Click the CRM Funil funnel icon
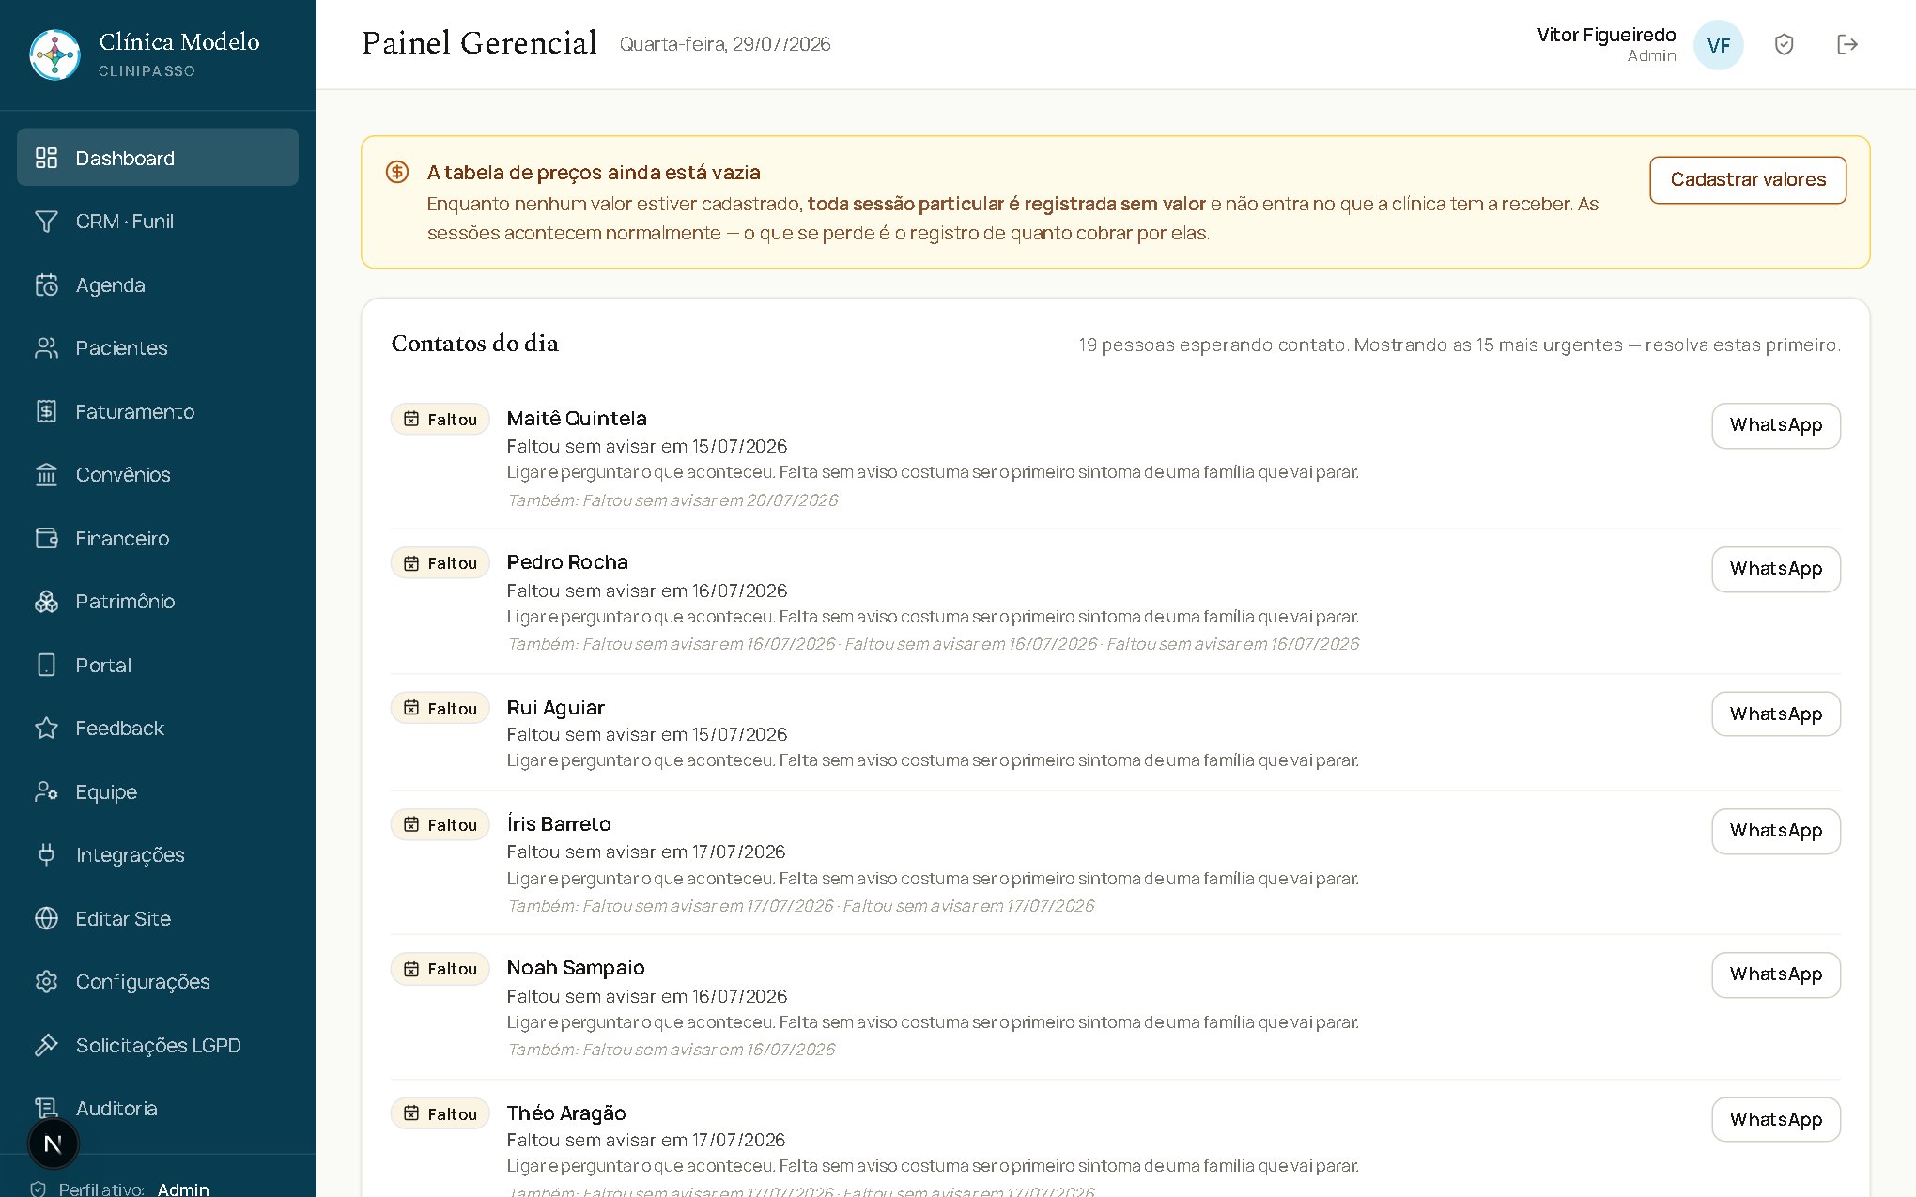 [x=46, y=222]
